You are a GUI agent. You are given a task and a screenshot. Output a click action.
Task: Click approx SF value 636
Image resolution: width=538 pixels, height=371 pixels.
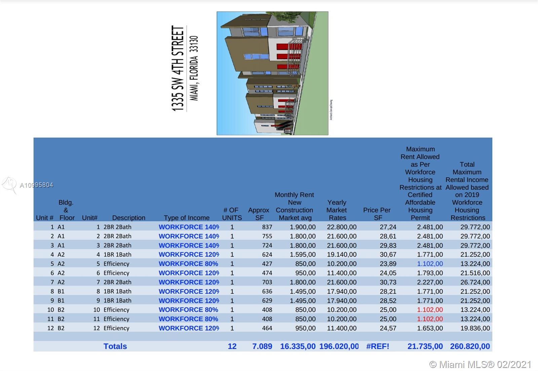267,291
